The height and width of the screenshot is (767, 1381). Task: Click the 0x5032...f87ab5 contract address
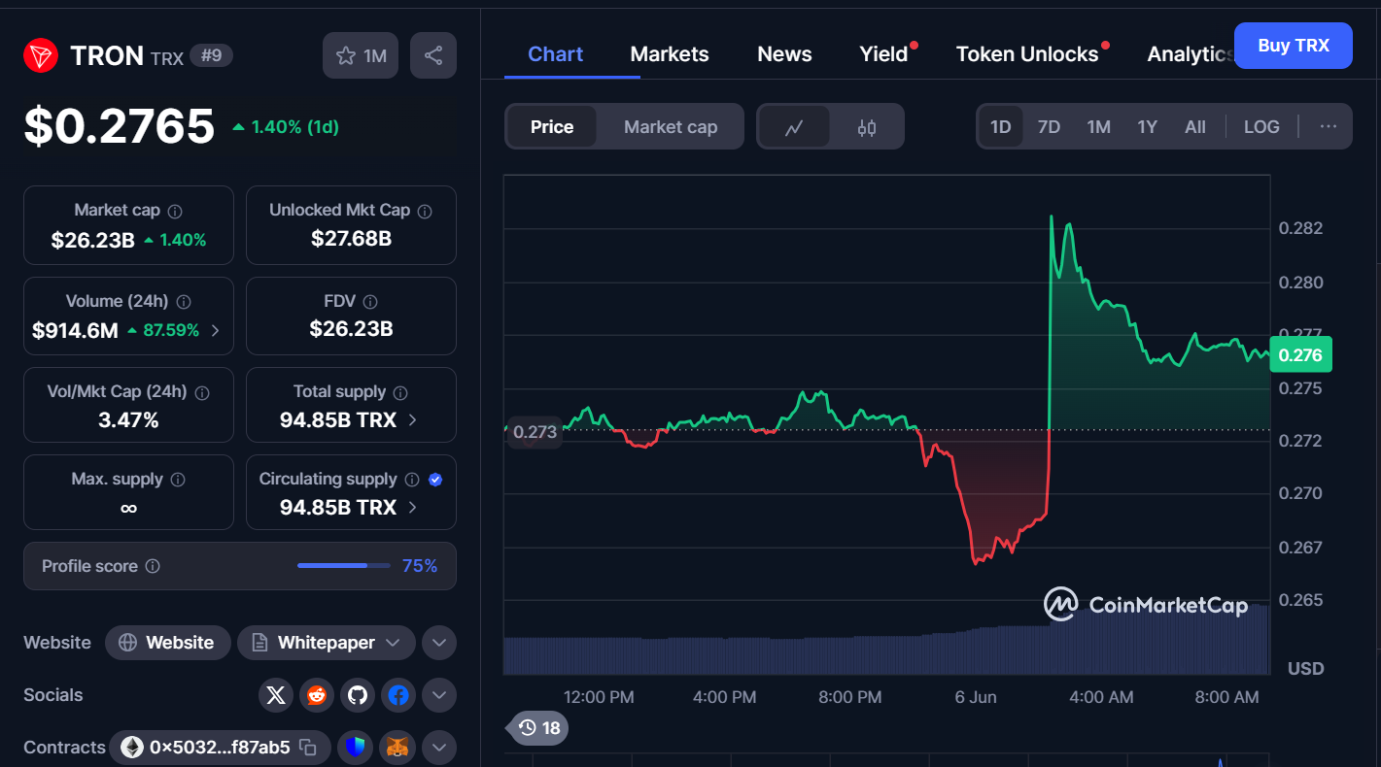click(220, 748)
